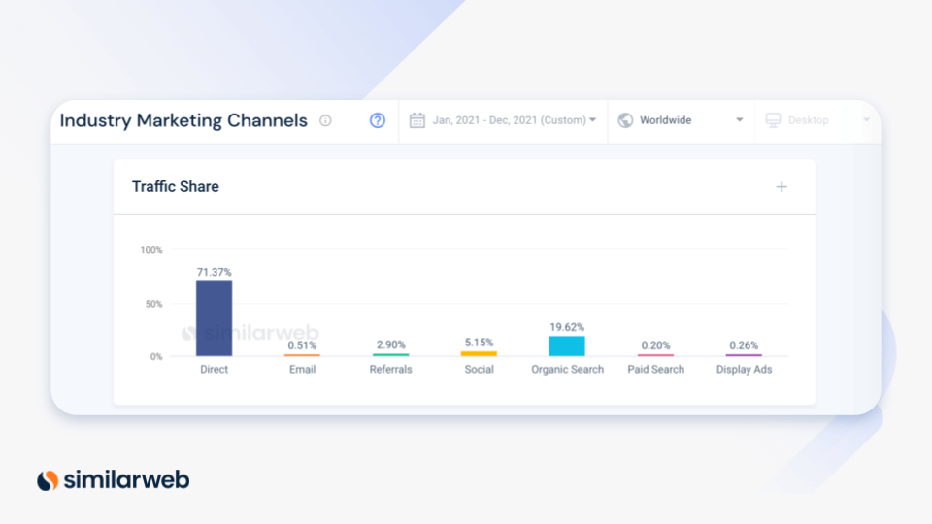932x524 pixels.
Task: Click the calendar icon in date picker
Action: pos(417,121)
